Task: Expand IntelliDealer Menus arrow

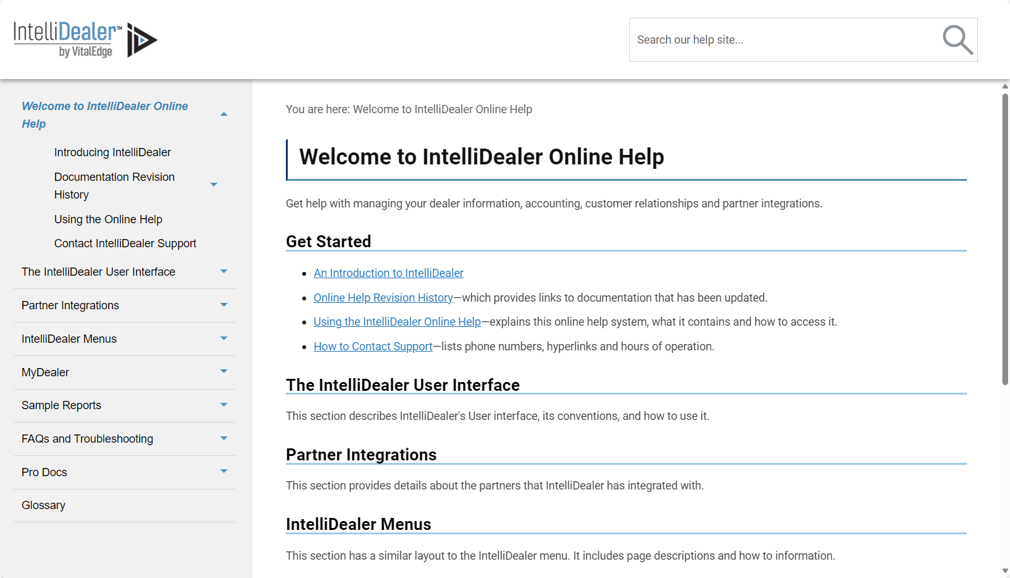Action: (x=224, y=338)
